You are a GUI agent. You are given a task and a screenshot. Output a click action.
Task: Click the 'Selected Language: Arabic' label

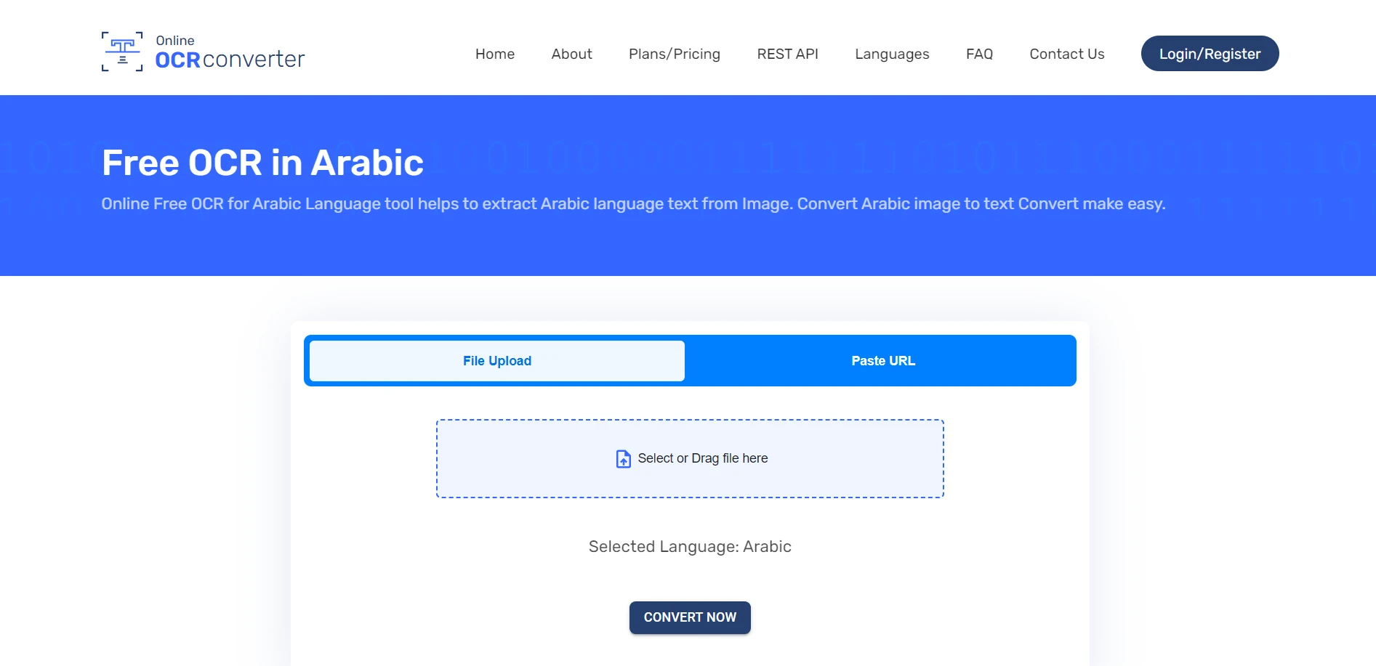tap(689, 547)
